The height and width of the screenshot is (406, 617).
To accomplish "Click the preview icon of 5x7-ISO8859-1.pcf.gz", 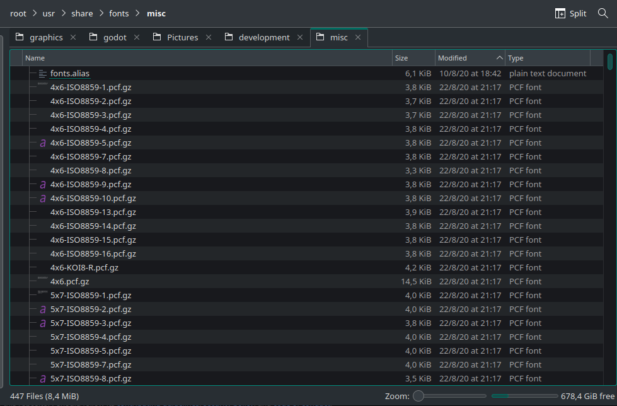I will click(x=42, y=292).
